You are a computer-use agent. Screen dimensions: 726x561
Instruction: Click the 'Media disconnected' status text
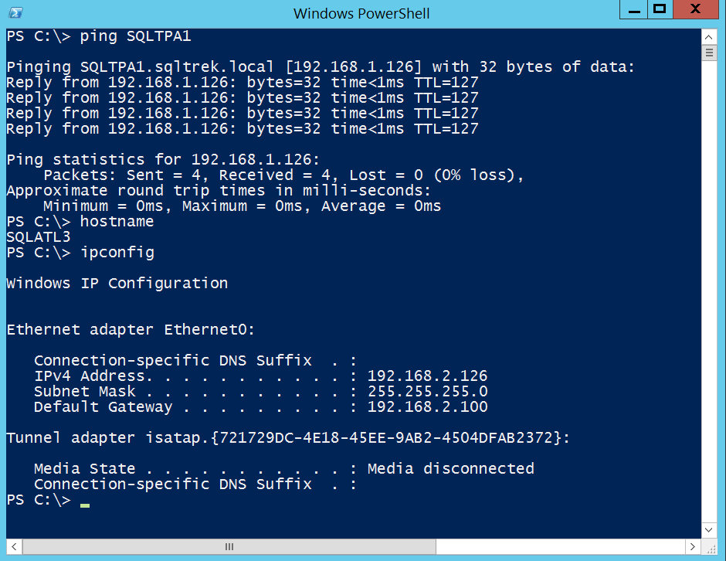click(450, 469)
